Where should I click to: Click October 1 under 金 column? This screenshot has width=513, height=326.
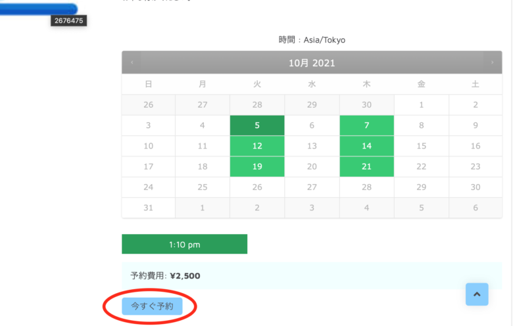pyautogui.click(x=421, y=105)
